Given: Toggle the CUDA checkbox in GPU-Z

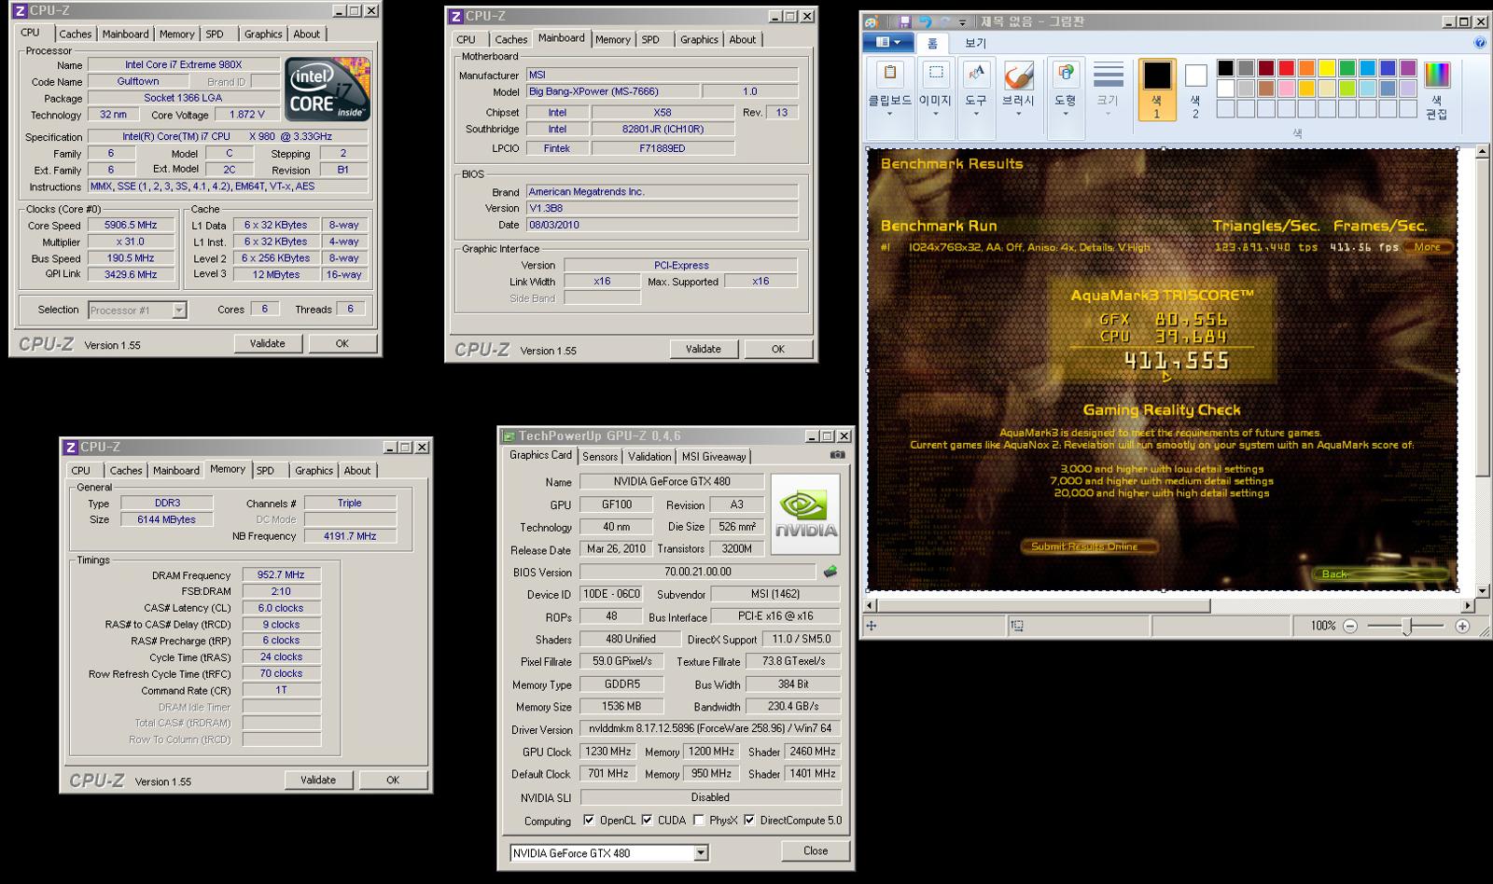Looking at the screenshot, I should coord(647,821).
